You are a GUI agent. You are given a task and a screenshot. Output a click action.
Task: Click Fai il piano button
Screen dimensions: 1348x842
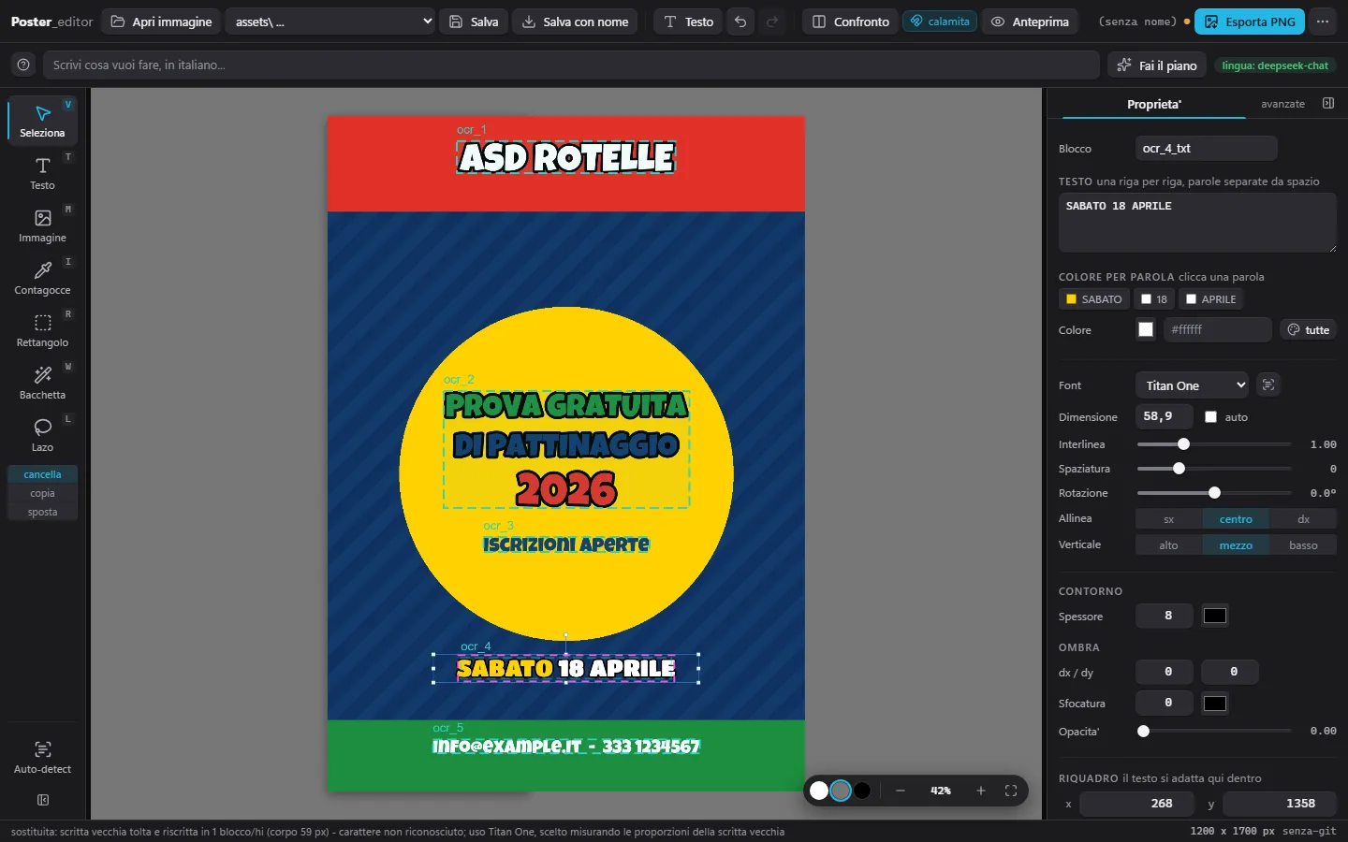click(x=1157, y=65)
